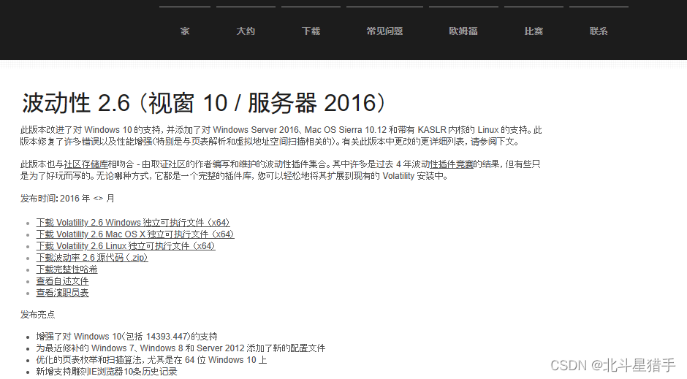Open the 联系 navigation item
Viewport: 687px width, 379px height.
(599, 31)
